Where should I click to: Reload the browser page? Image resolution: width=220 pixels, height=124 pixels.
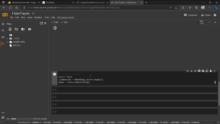pos(10,8)
